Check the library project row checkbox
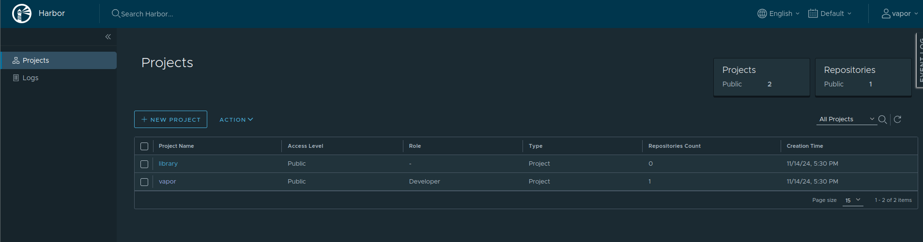 pyautogui.click(x=144, y=164)
